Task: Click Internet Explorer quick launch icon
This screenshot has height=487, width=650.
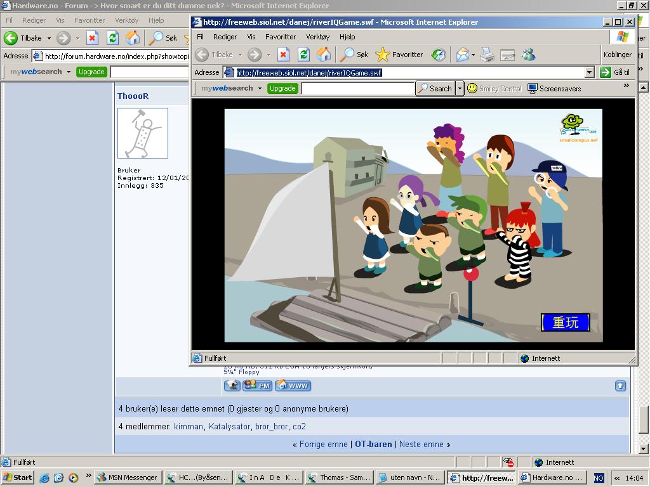Action: tap(44, 478)
